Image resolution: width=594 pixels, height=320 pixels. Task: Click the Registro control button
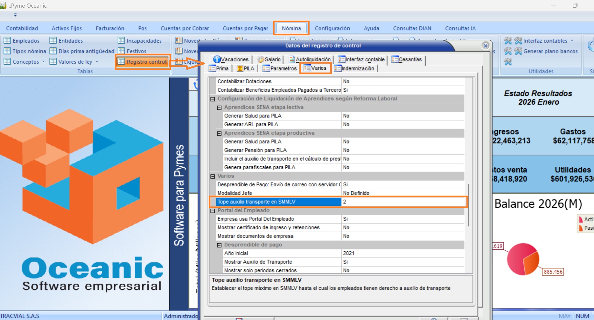(x=143, y=62)
